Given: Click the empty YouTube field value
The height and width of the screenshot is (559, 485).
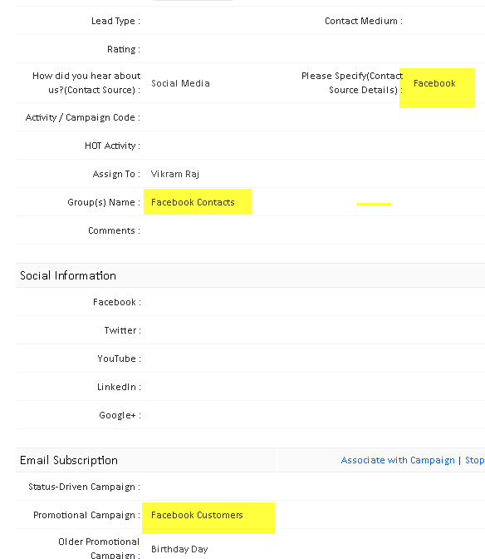Looking at the screenshot, I should pyautogui.click(x=316, y=359).
